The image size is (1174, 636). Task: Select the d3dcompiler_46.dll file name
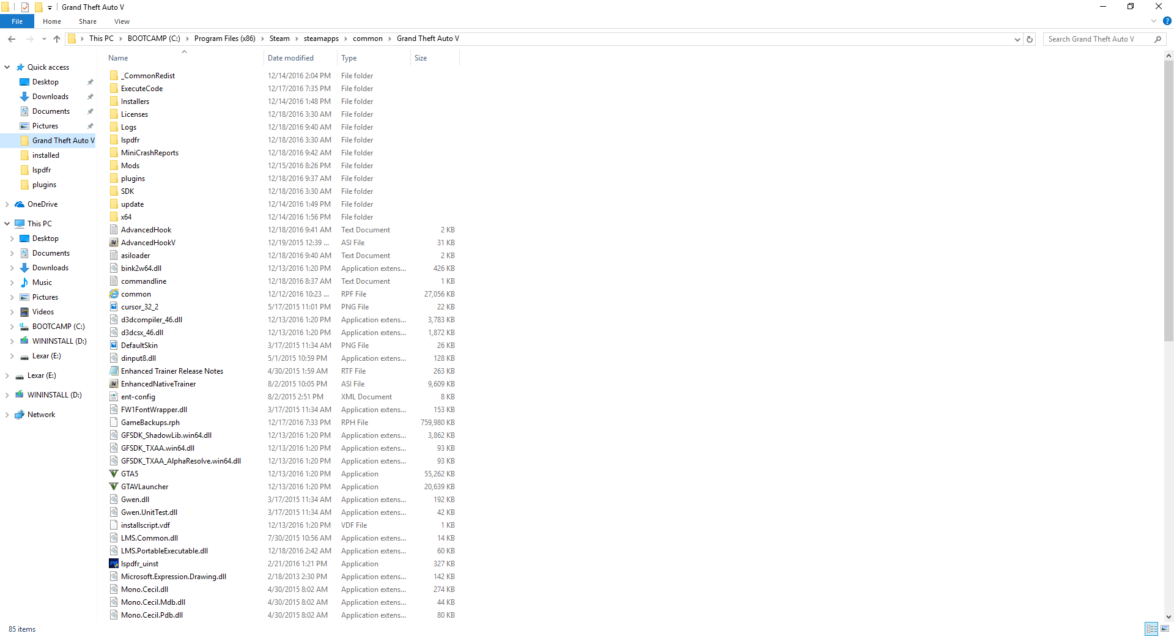click(152, 320)
